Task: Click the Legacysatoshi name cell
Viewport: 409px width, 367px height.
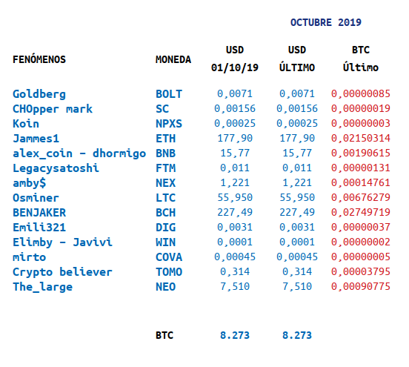Action: [x=56, y=168]
